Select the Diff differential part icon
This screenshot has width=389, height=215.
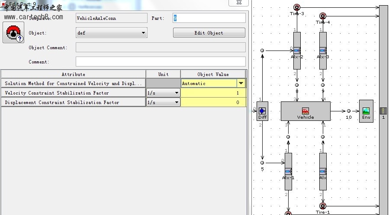[x=262, y=111]
